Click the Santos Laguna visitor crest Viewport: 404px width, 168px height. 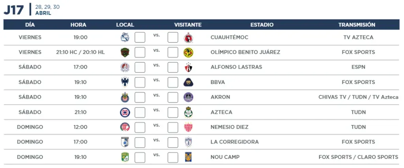(x=188, y=112)
